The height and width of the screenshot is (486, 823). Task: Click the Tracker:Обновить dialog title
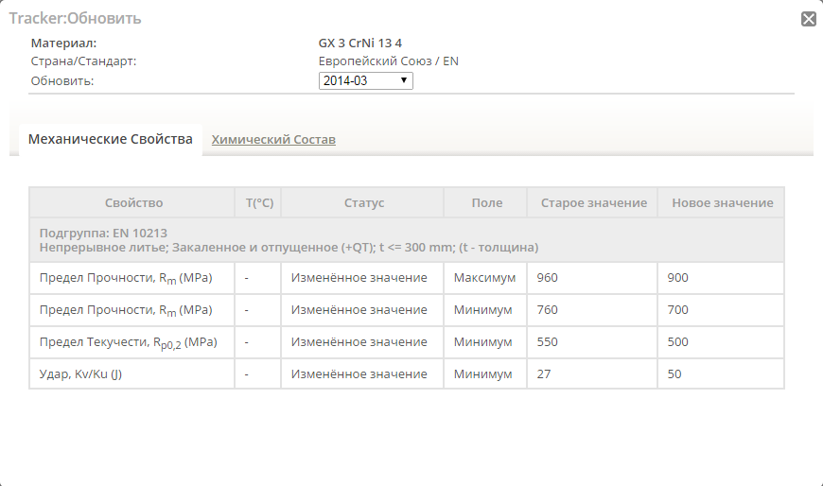[75, 18]
